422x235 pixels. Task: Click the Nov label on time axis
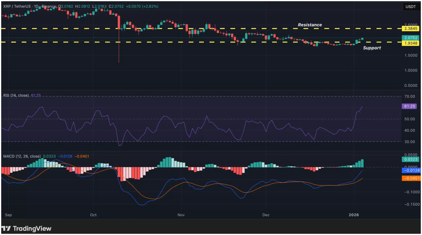(x=181, y=215)
